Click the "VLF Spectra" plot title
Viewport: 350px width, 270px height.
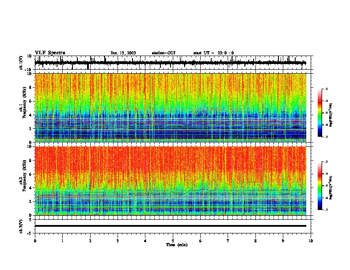tap(50, 53)
